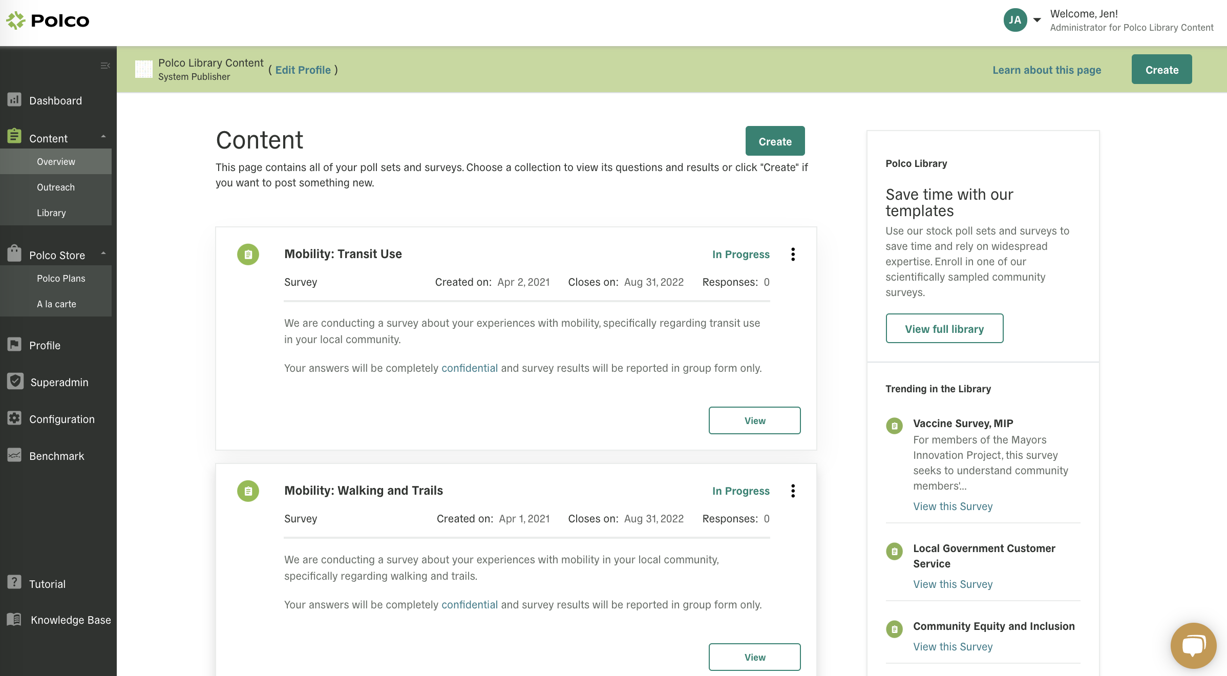Click View this Survey under Community Equity and Inclusion
The height and width of the screenshot is (676, 1227).
(953, 647)
